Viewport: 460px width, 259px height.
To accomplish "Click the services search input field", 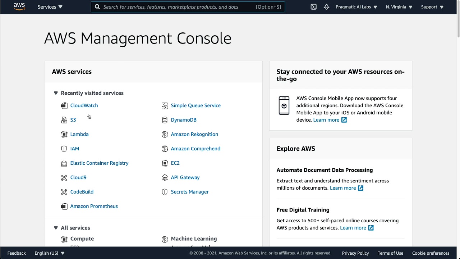I will point(178,7).
